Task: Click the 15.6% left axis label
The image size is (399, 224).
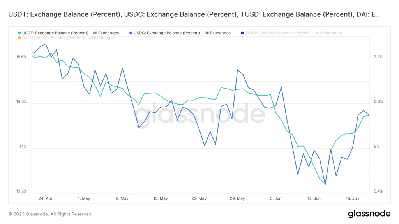Action: coord(21,57)
